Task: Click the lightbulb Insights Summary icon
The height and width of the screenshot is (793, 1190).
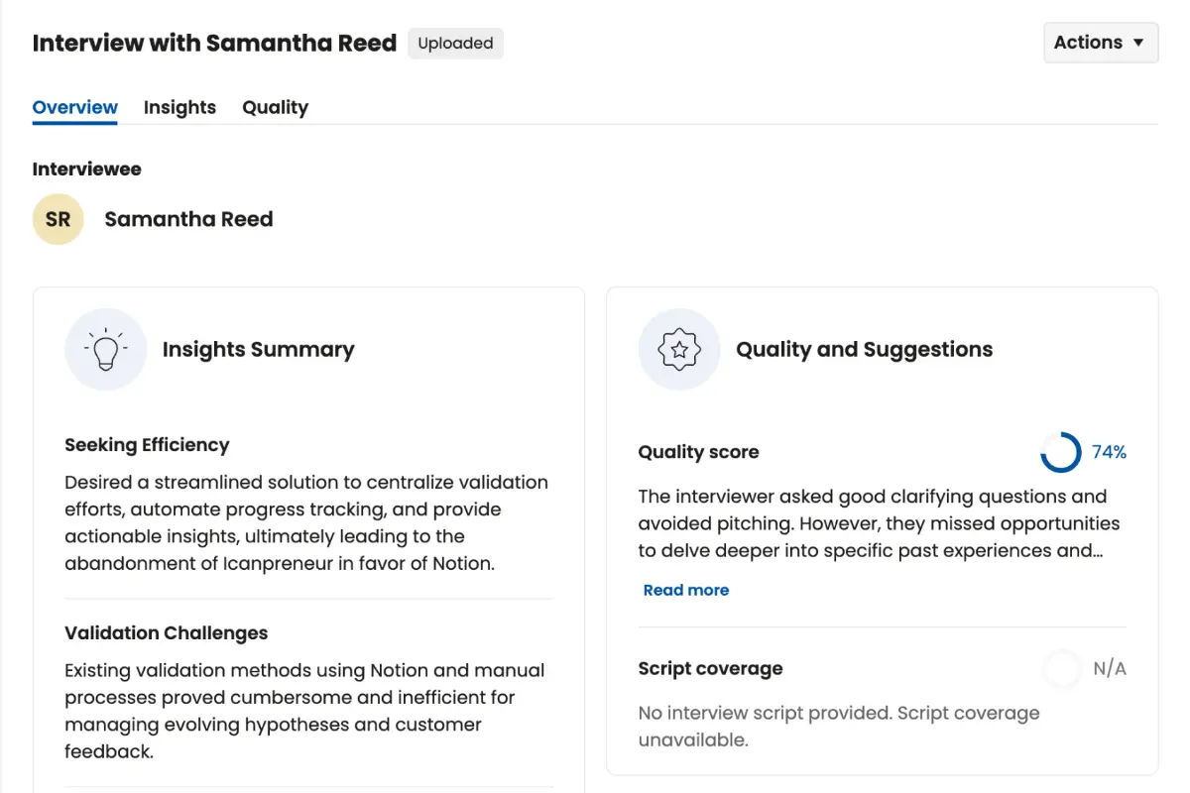Action: [x=105, y=349]
